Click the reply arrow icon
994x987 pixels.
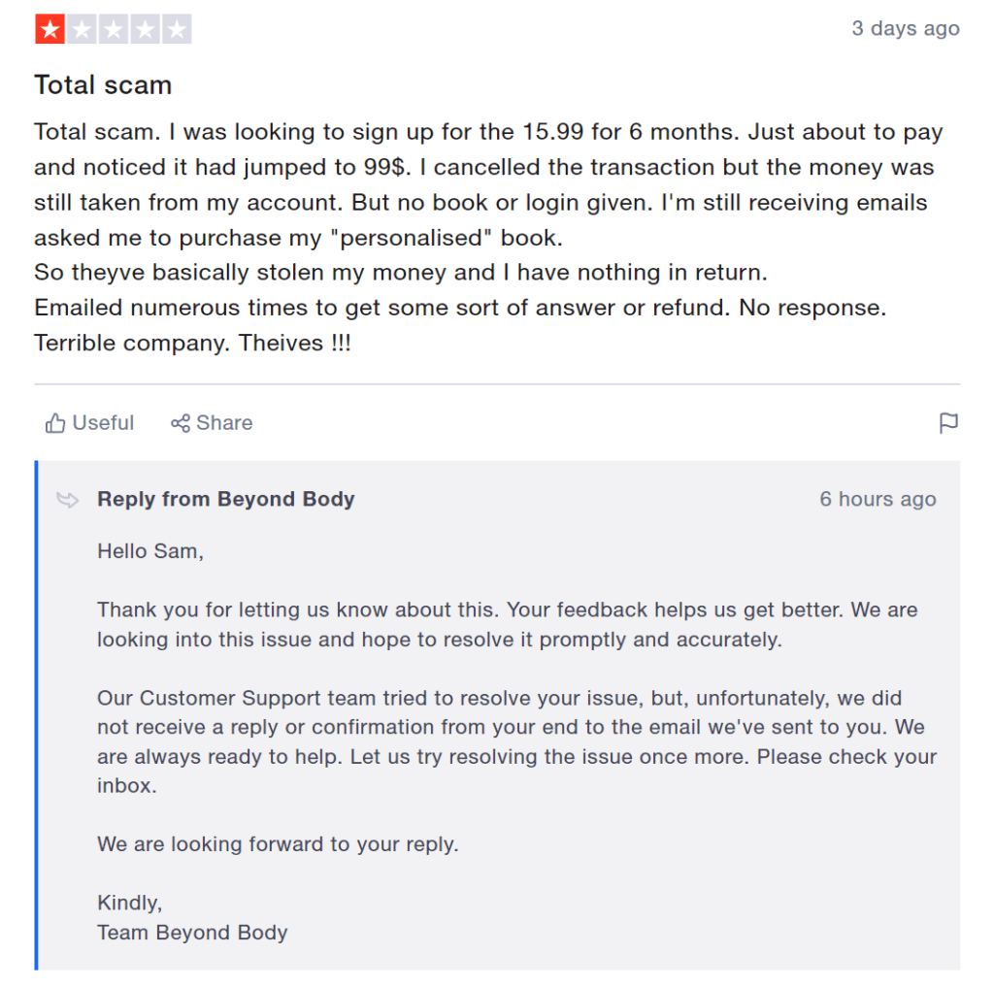click(x=67, y=500)
